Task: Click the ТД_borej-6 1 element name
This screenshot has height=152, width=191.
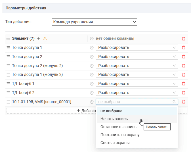Action: pyautogui.click(x=23, y=84)
